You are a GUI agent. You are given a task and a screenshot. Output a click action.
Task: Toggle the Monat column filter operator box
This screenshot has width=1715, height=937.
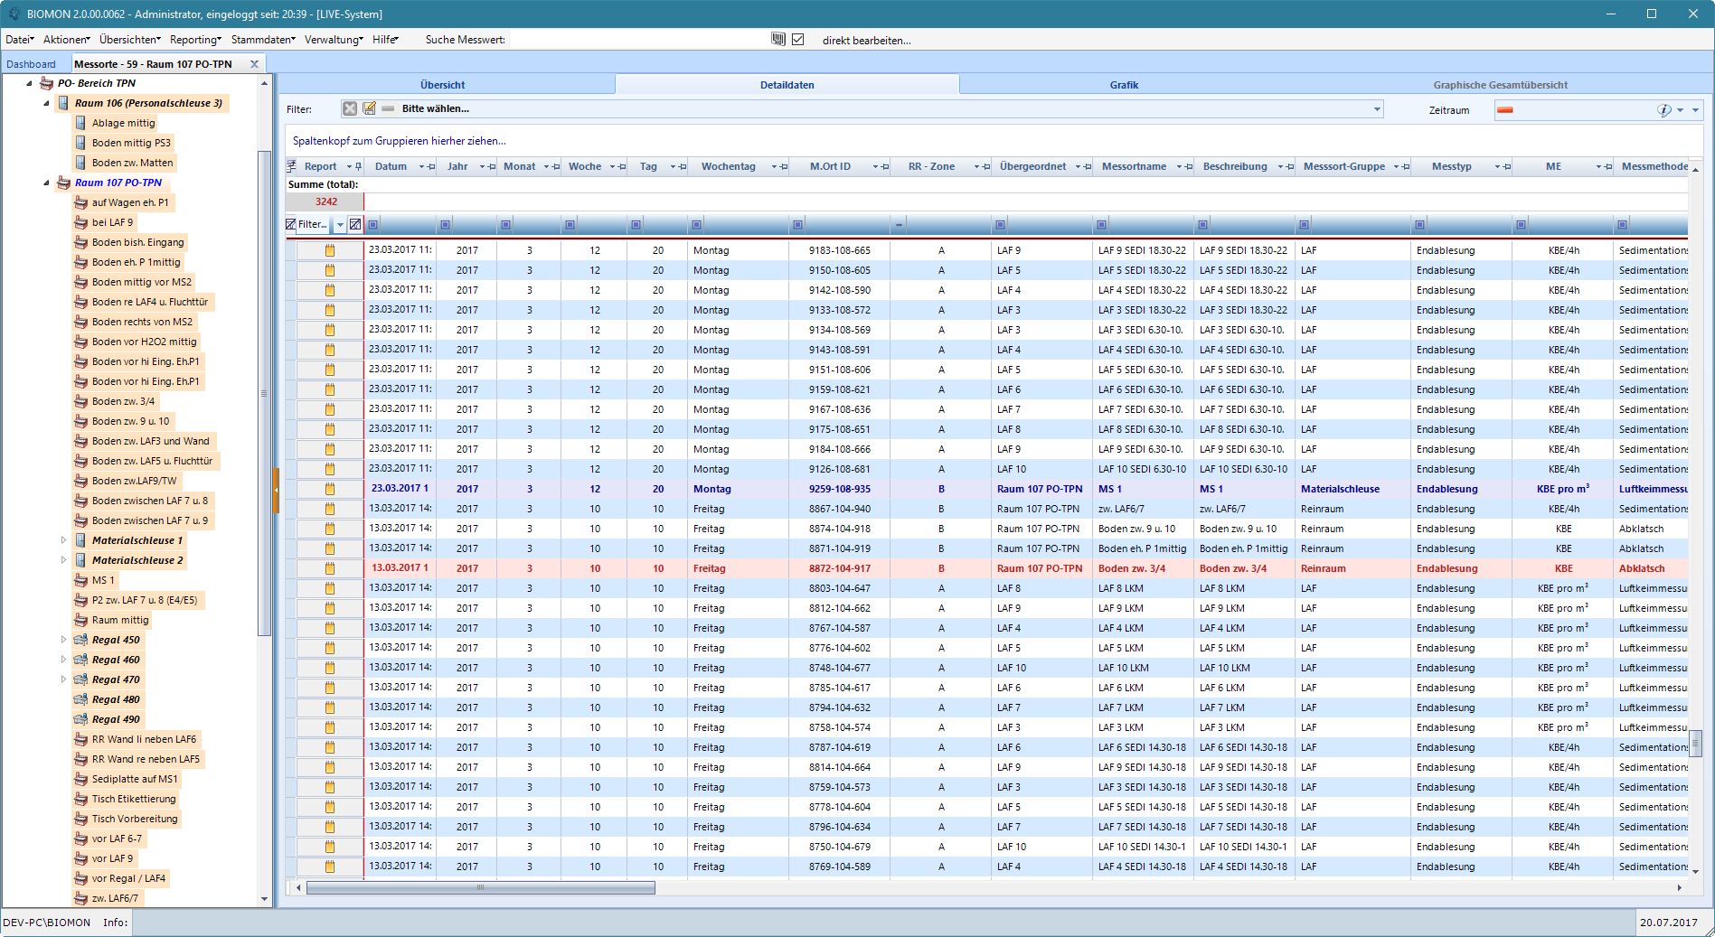point(505,224)
